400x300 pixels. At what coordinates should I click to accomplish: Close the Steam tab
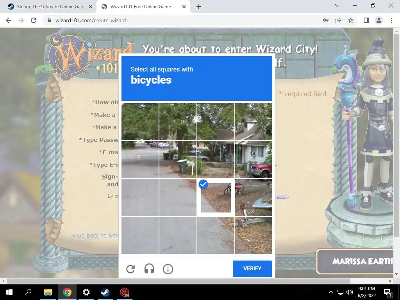pyautogui.click(x=91, y=7)
